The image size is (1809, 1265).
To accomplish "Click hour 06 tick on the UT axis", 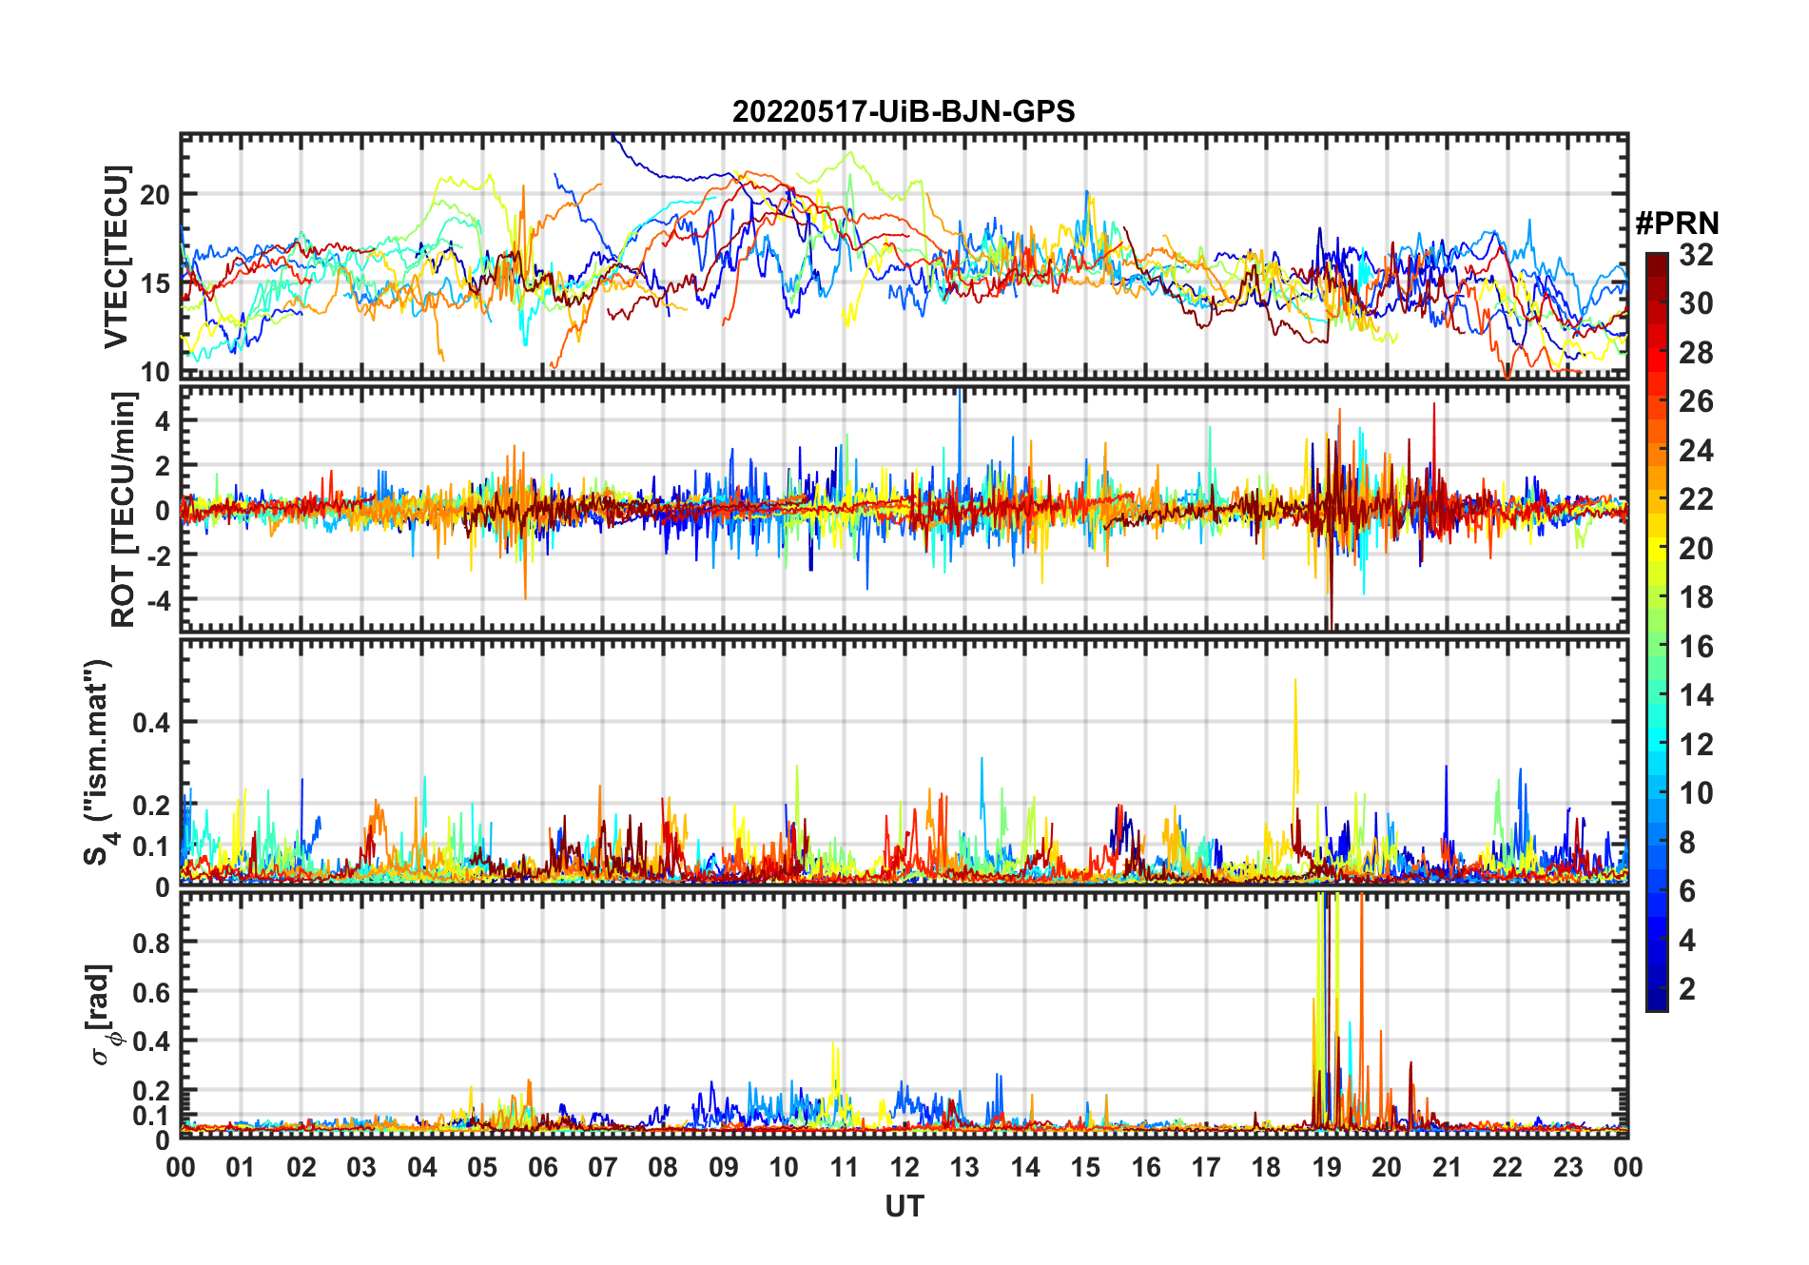I will click(542, 1168).
